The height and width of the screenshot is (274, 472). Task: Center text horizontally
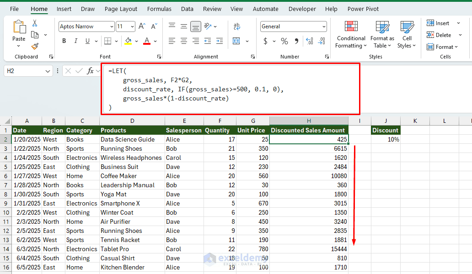[183, 41]
